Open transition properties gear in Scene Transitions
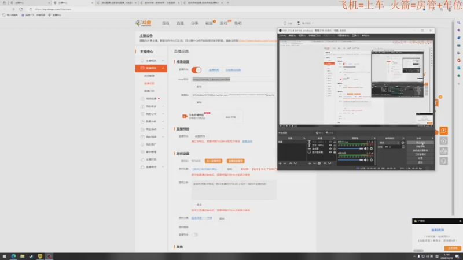Viewport: 463px width, 260px height. [x=403, y=143]
